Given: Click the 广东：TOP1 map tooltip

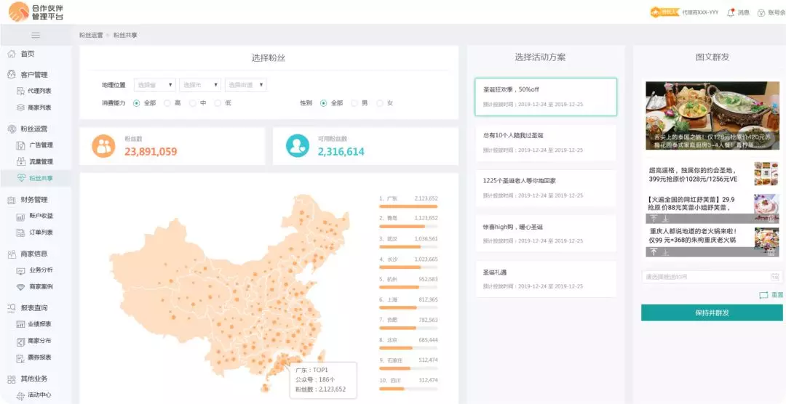Looking at the screenshot, I should coord(323,380).
